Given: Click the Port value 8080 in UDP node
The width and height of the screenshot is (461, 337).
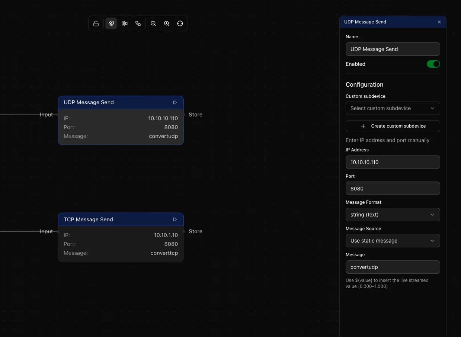Looking at the screenshot, I should [171, 127].
